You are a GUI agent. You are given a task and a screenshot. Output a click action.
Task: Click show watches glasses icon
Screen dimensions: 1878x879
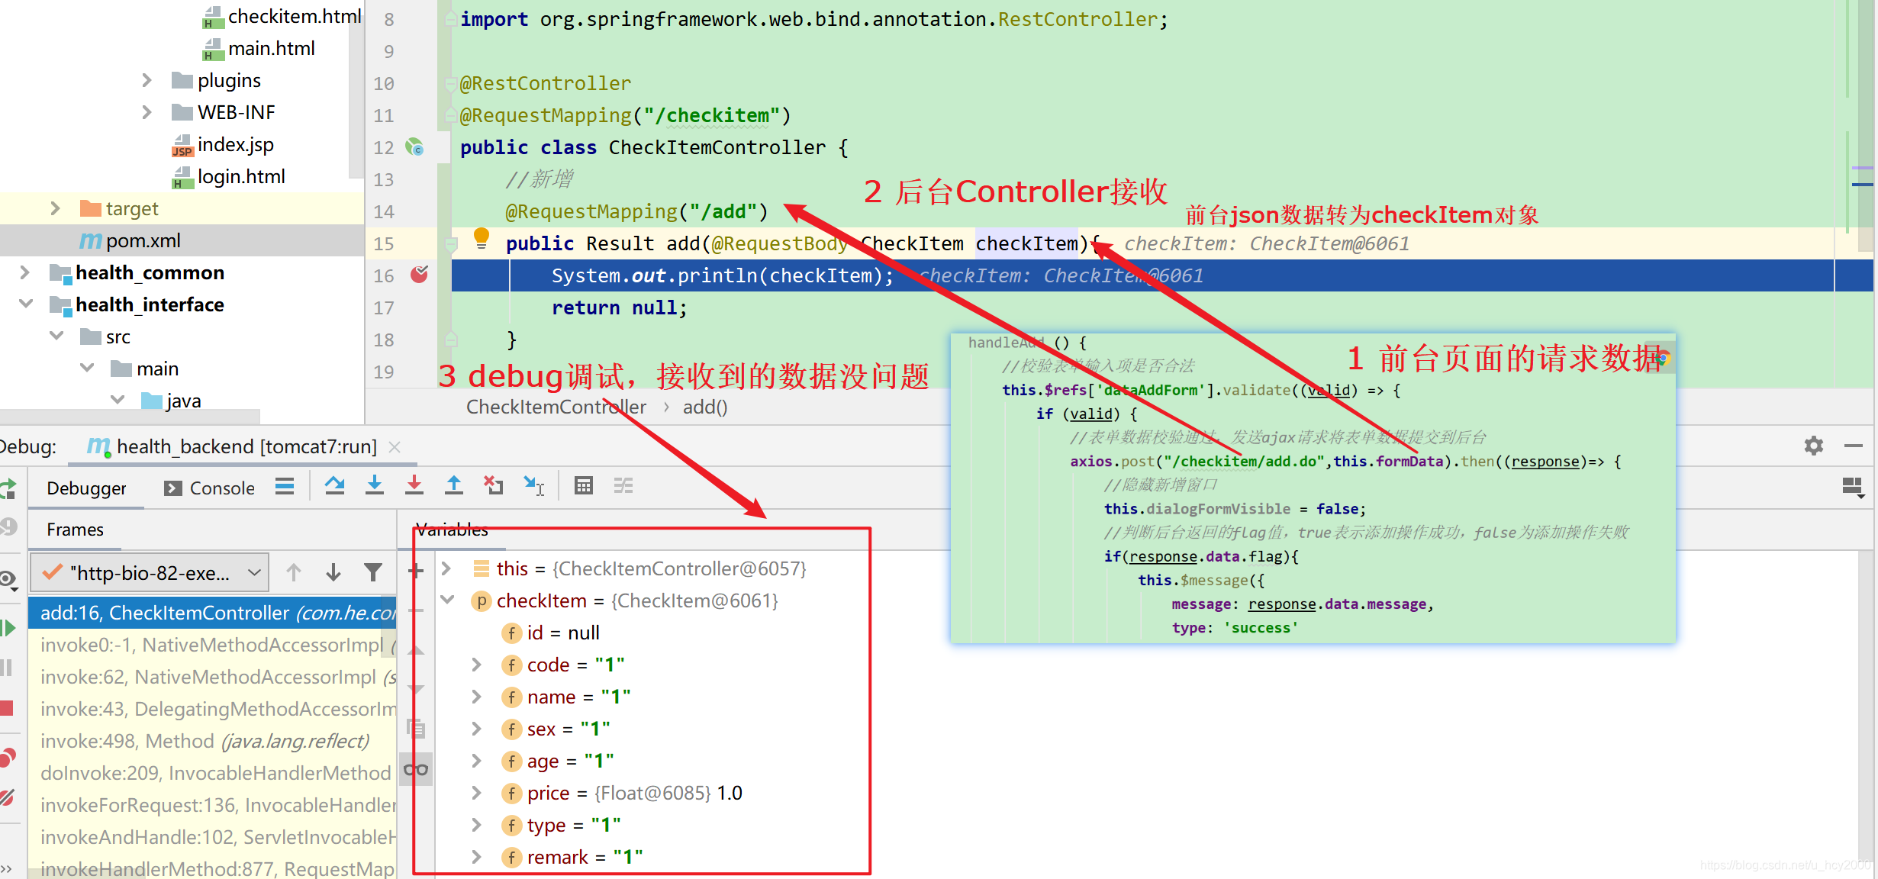coord(416,769)
